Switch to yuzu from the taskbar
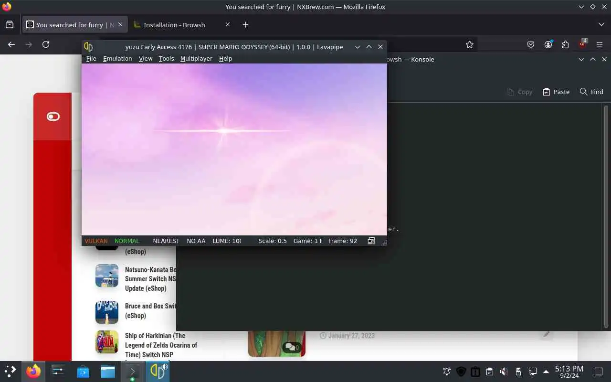The image size is (611, 382). tap(158, 371)
